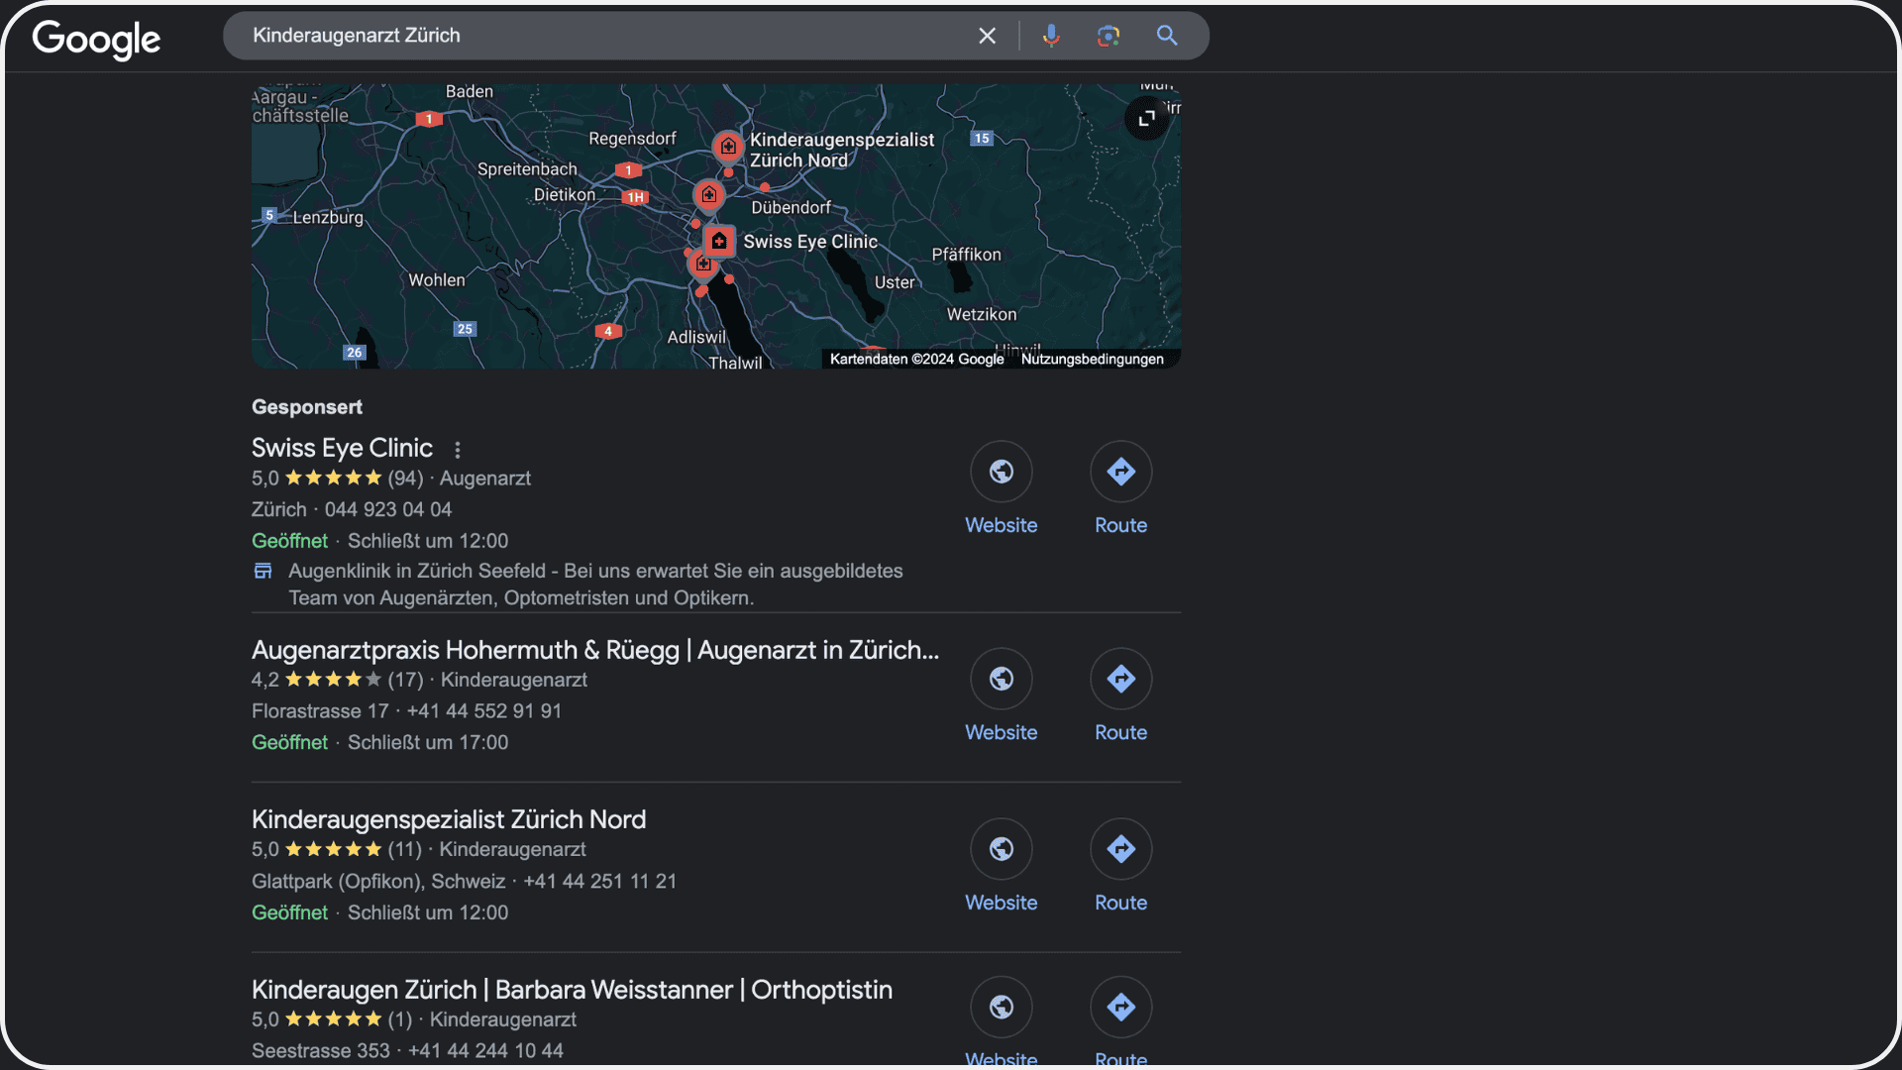Start voice search with microphone icon
1902x1070 pixels.
(x=1051, y=36)
